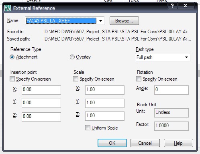200x154 pixels.
Task: Click the 'Saved path:' path text
Action: point(118,39)
